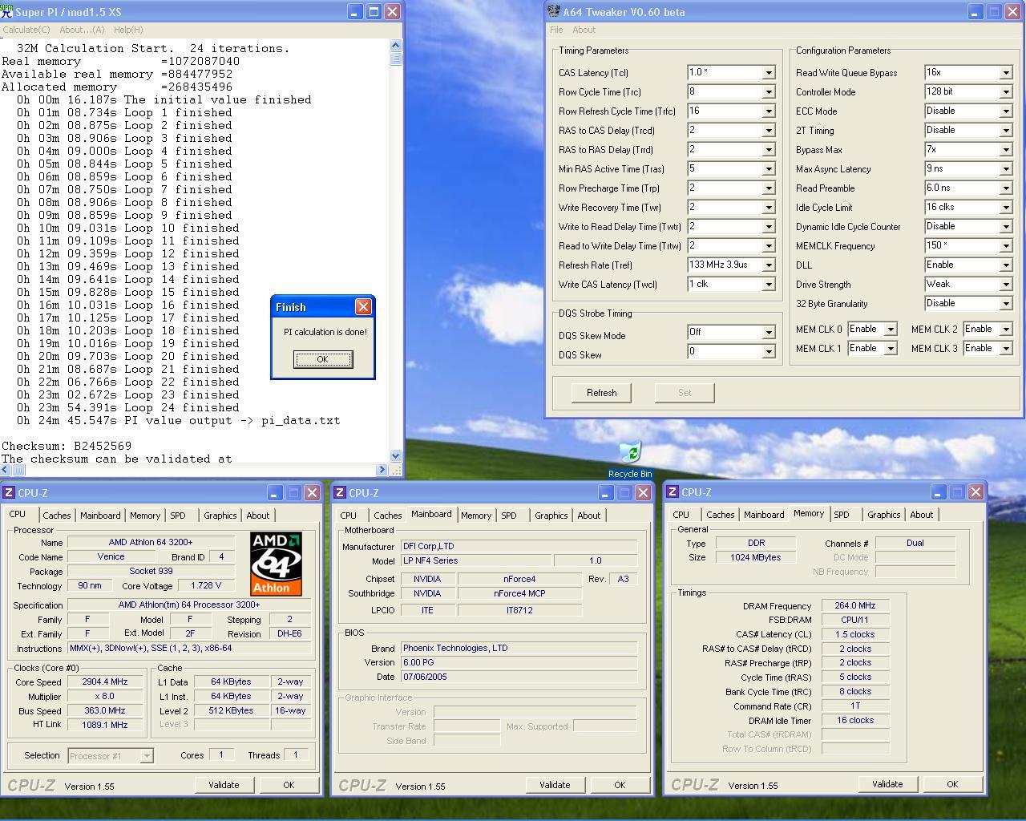Click the Super PI title bar icon
1026x821 pixels.
click(x=7, y=11)
